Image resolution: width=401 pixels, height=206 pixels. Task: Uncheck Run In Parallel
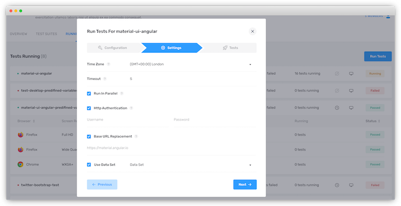point(89,94)
